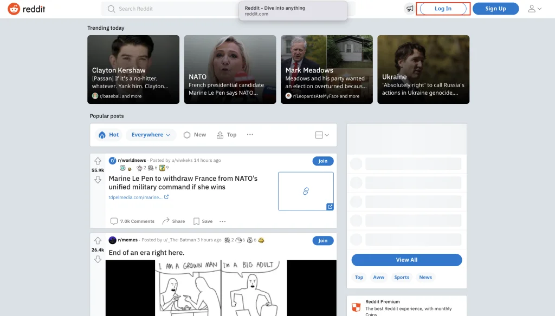Screen dimensions: 555x316
Task: Click the Reddit Premium shield icon
Action: point(356,307)
